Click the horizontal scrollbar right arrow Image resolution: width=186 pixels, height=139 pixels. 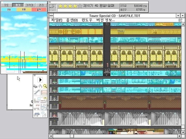pos(179,136)
